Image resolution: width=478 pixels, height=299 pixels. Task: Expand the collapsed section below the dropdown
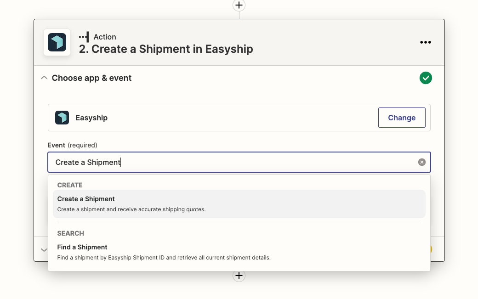pyautogui.click(x=44, y=250)
